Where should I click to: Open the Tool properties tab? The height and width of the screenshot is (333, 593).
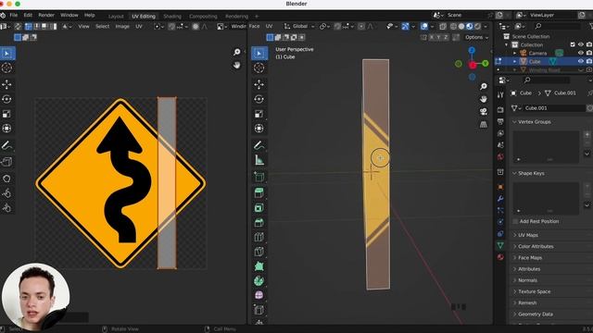[x=500, y=94]
